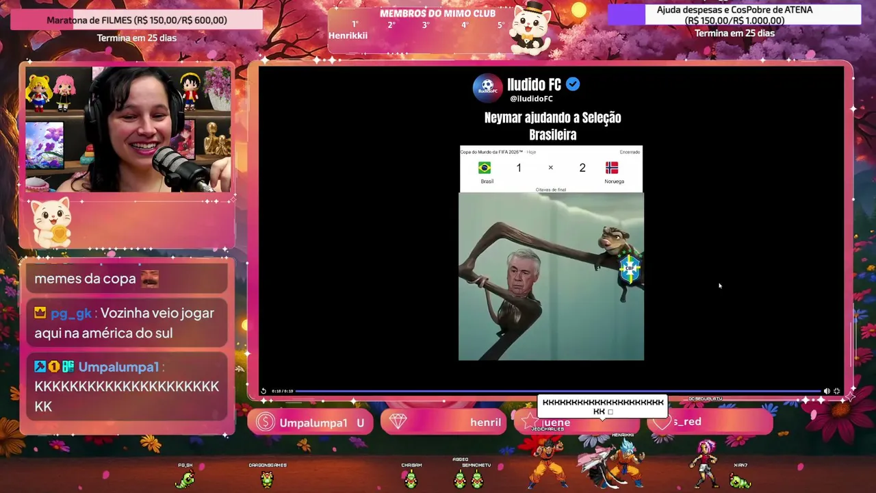Click the heart icon in the s_red badge
This screenshot has height=493, width=876.
tap(661, 422)
